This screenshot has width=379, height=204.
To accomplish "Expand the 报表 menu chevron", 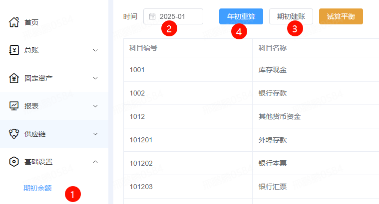I will click(x=95, y=106).
